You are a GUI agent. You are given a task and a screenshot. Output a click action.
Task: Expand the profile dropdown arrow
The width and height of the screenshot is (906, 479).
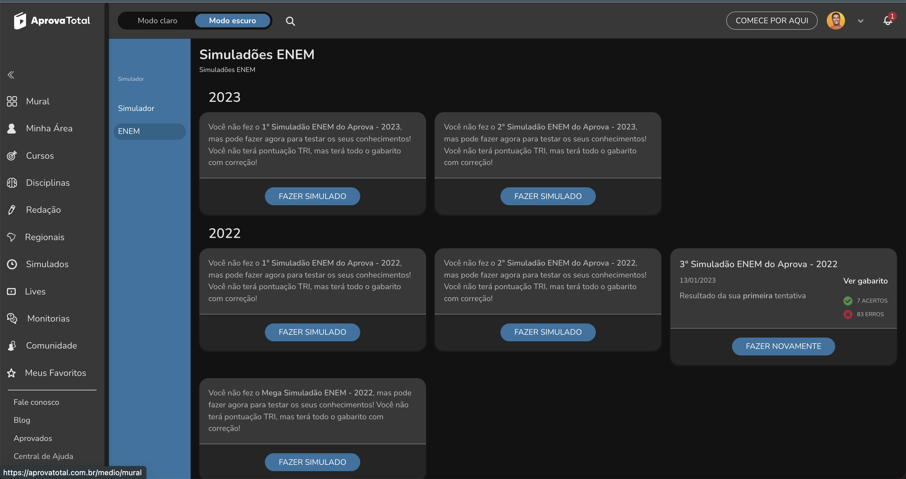coord(861,21)
